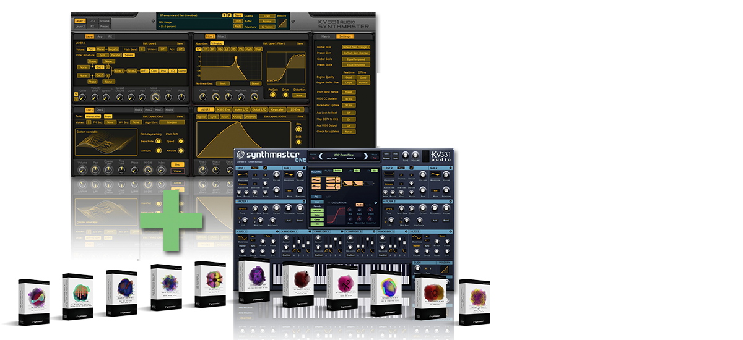Open the Quality Draft dropdown
Viewport: 743px width, 340px height.
pyautogui.click(x=267, y=15)
